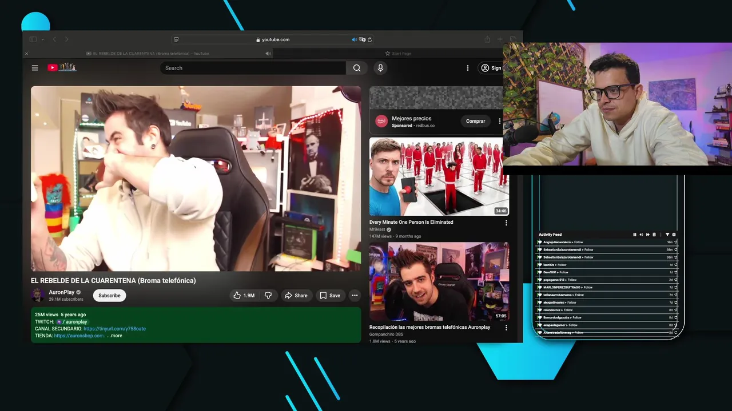Expand the description with ...more
Image resolution: width=732 pixels, height=411 pixels.
(114, 336)
